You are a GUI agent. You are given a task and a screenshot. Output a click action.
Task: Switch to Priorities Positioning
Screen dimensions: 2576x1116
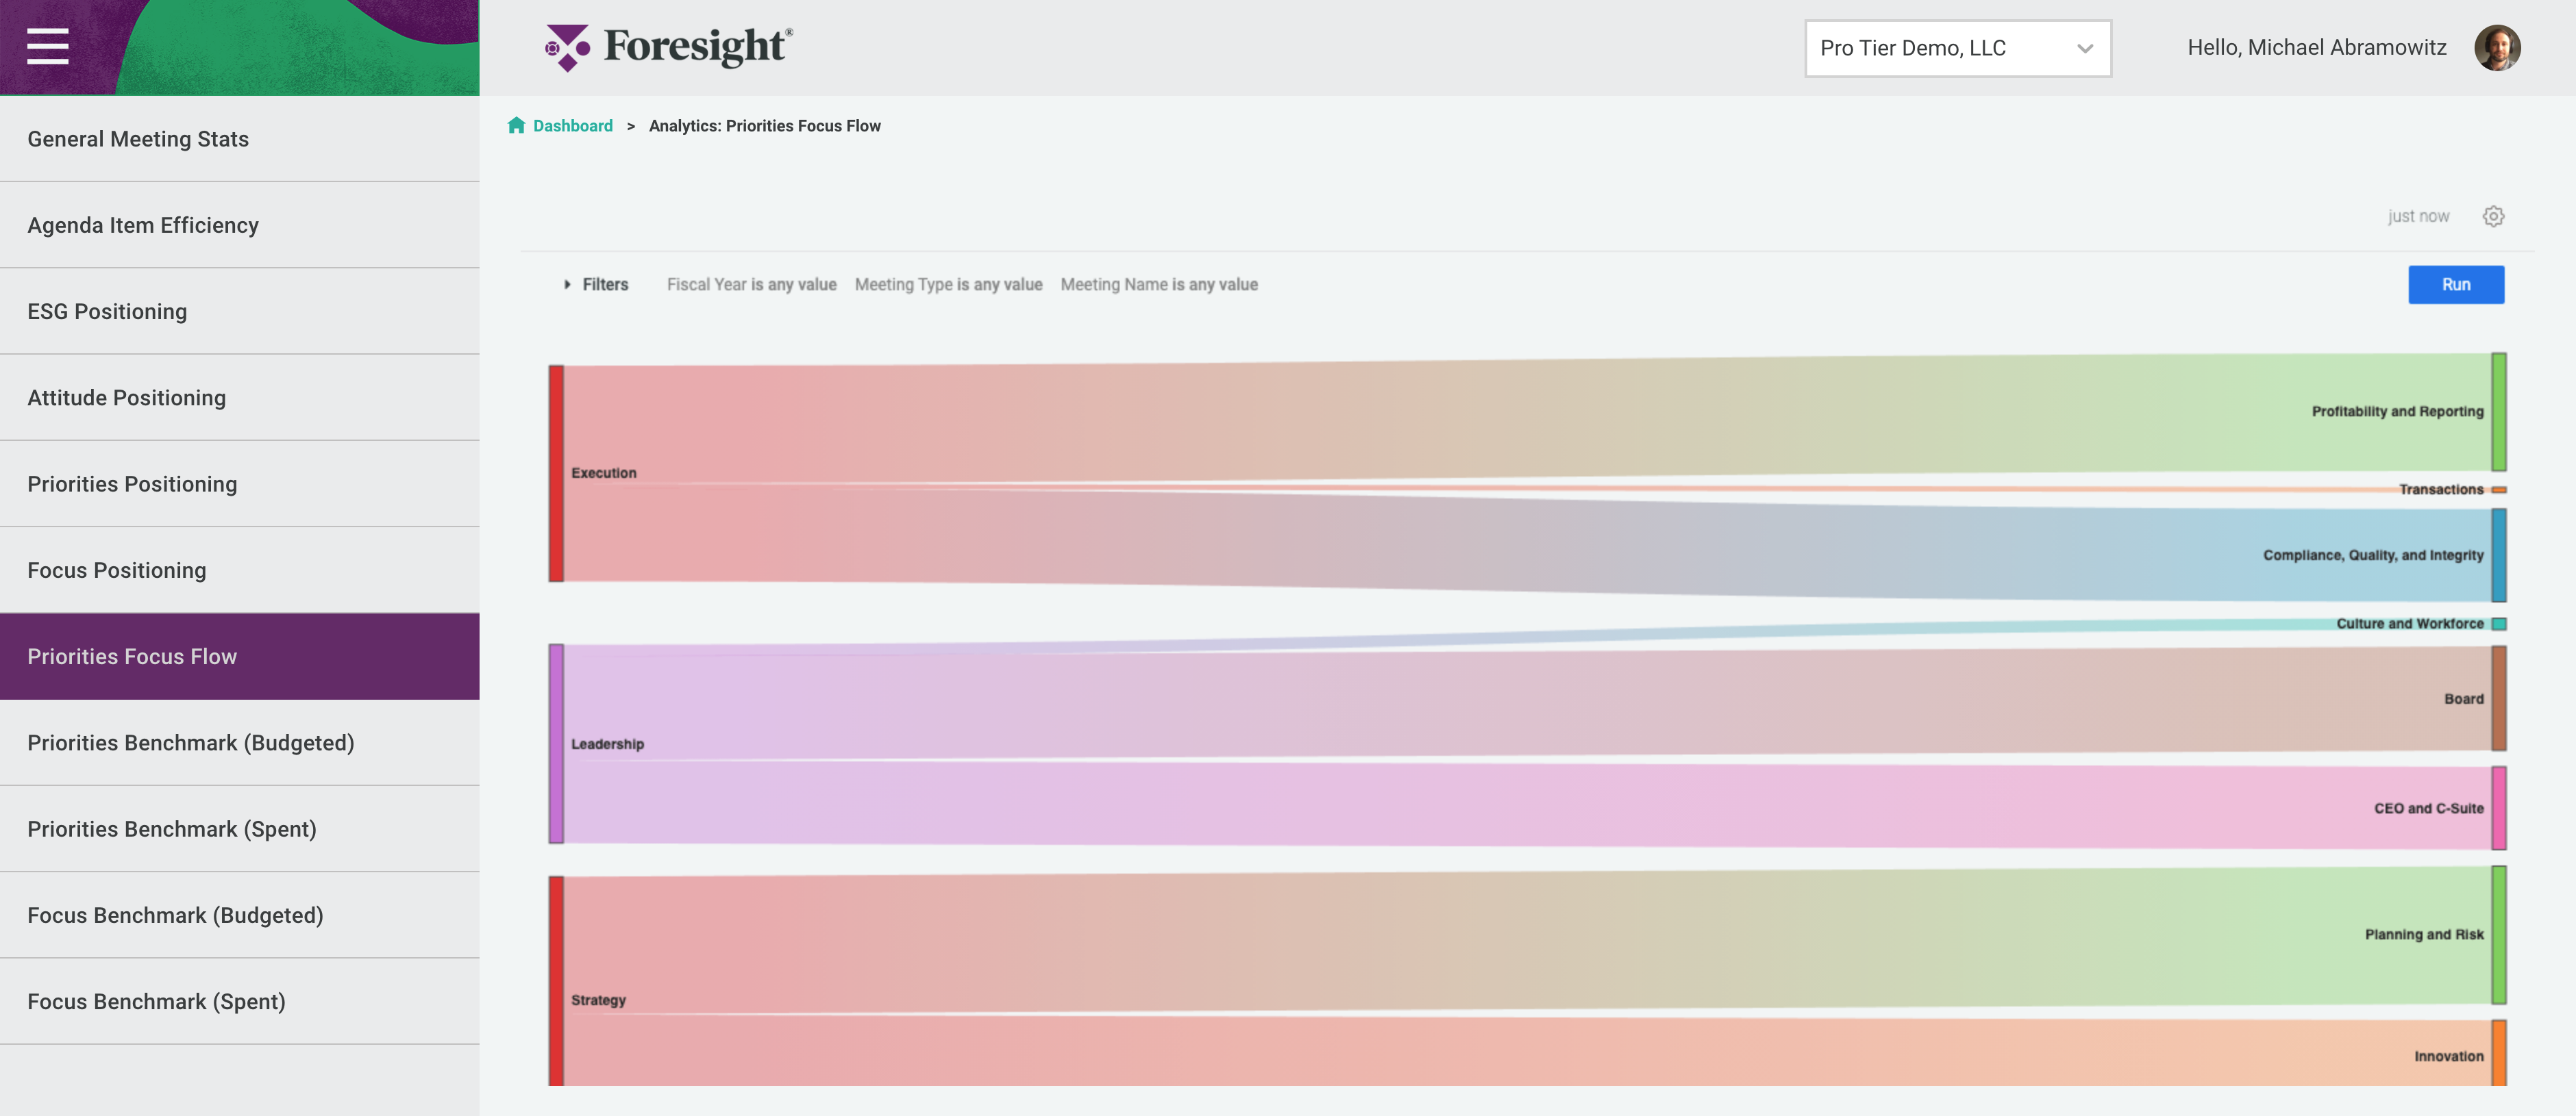[x=132, y=483]
